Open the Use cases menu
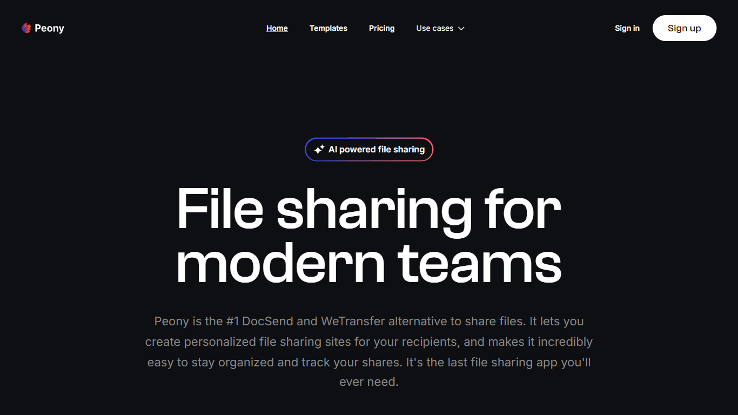Viewport: 738px width, 415px height. pyautogui.click(x=440, y=28)
